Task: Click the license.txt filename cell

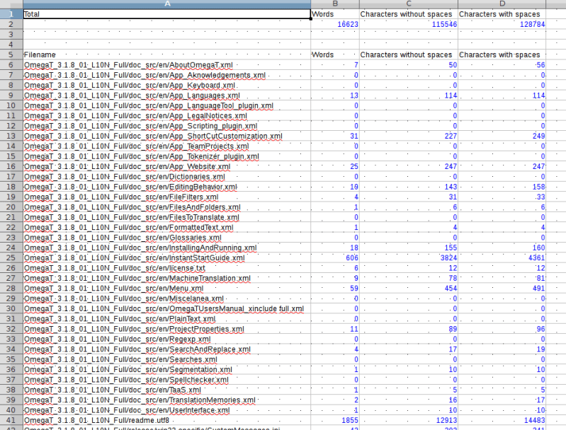Action: click(166, 268)
